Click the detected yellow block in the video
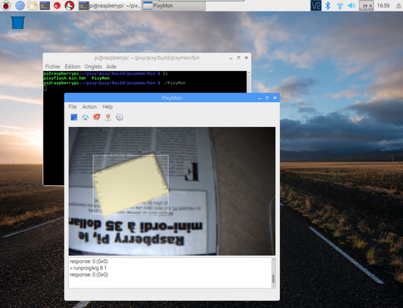Image resolution: width=403 pixels, height=308 pixels. click(130, 185)
